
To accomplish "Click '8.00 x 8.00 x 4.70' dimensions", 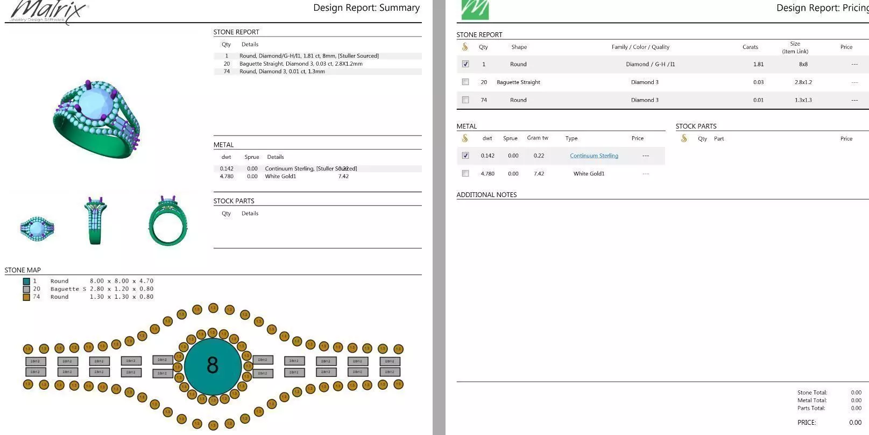I will point(122,281).
